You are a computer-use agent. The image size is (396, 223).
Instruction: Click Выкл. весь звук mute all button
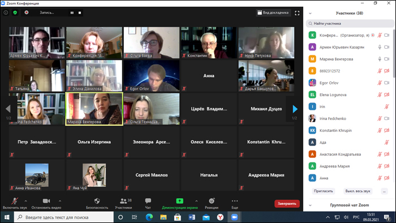coord(358,191)
